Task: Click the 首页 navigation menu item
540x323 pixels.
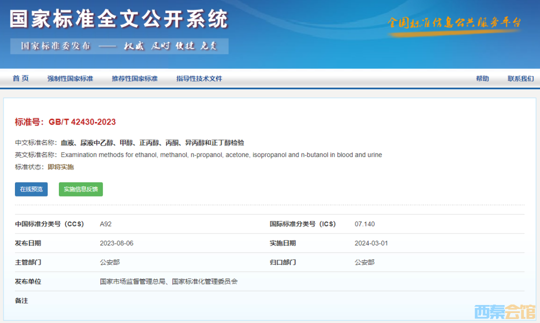Action: [21, 78]
